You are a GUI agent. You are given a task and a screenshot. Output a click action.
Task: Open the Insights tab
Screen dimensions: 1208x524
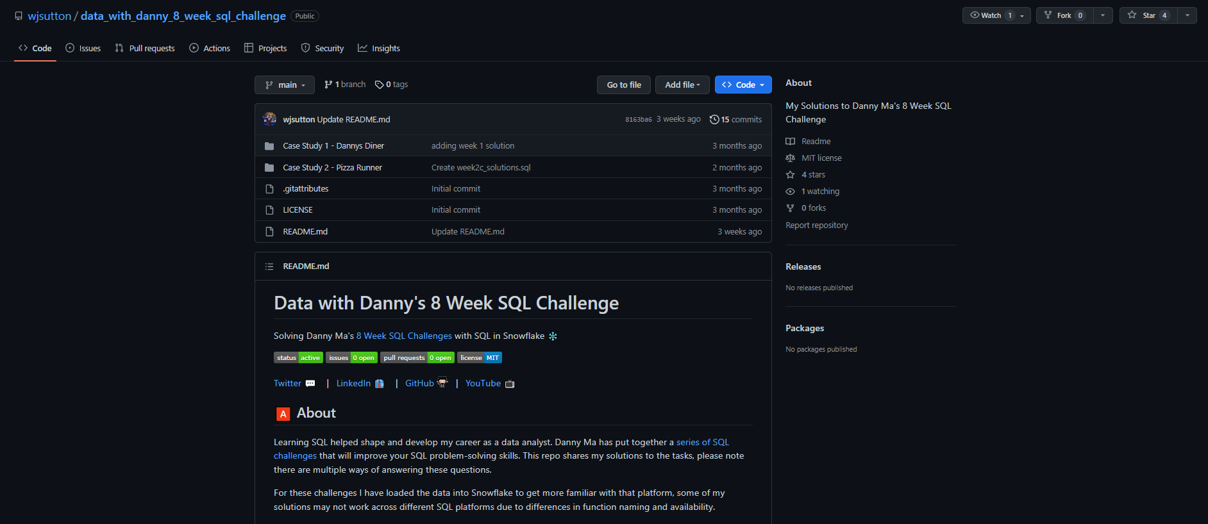click(x=379, y=49)
